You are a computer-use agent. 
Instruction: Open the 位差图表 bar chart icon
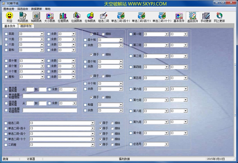click(63, 15)
